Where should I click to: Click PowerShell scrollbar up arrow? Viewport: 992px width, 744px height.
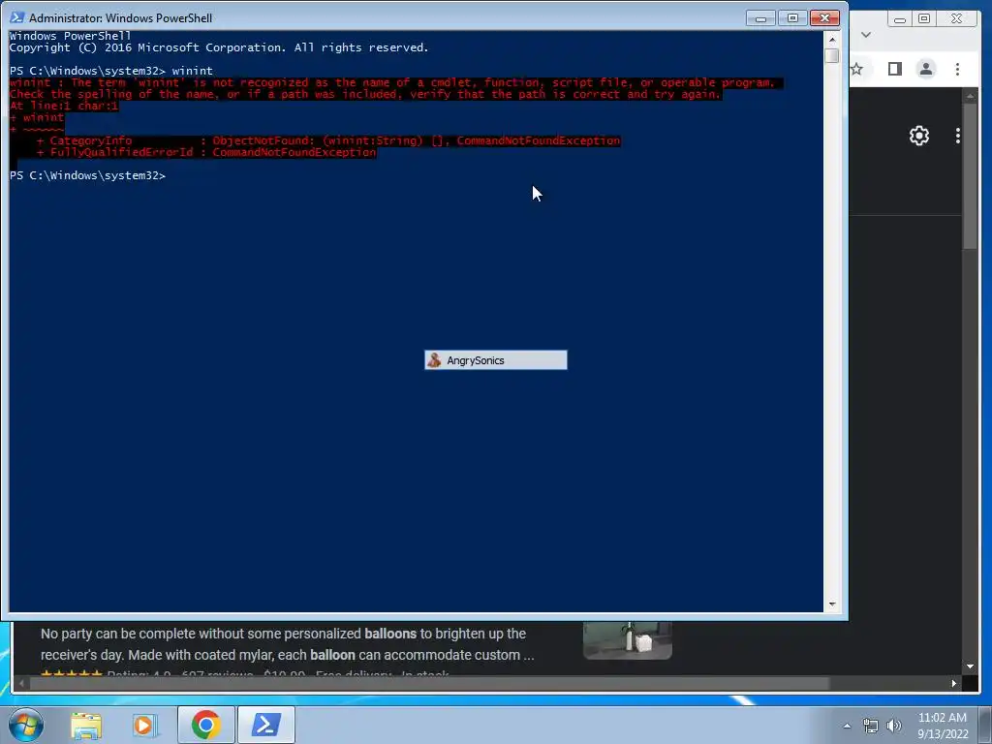click(x=832, y=40)
